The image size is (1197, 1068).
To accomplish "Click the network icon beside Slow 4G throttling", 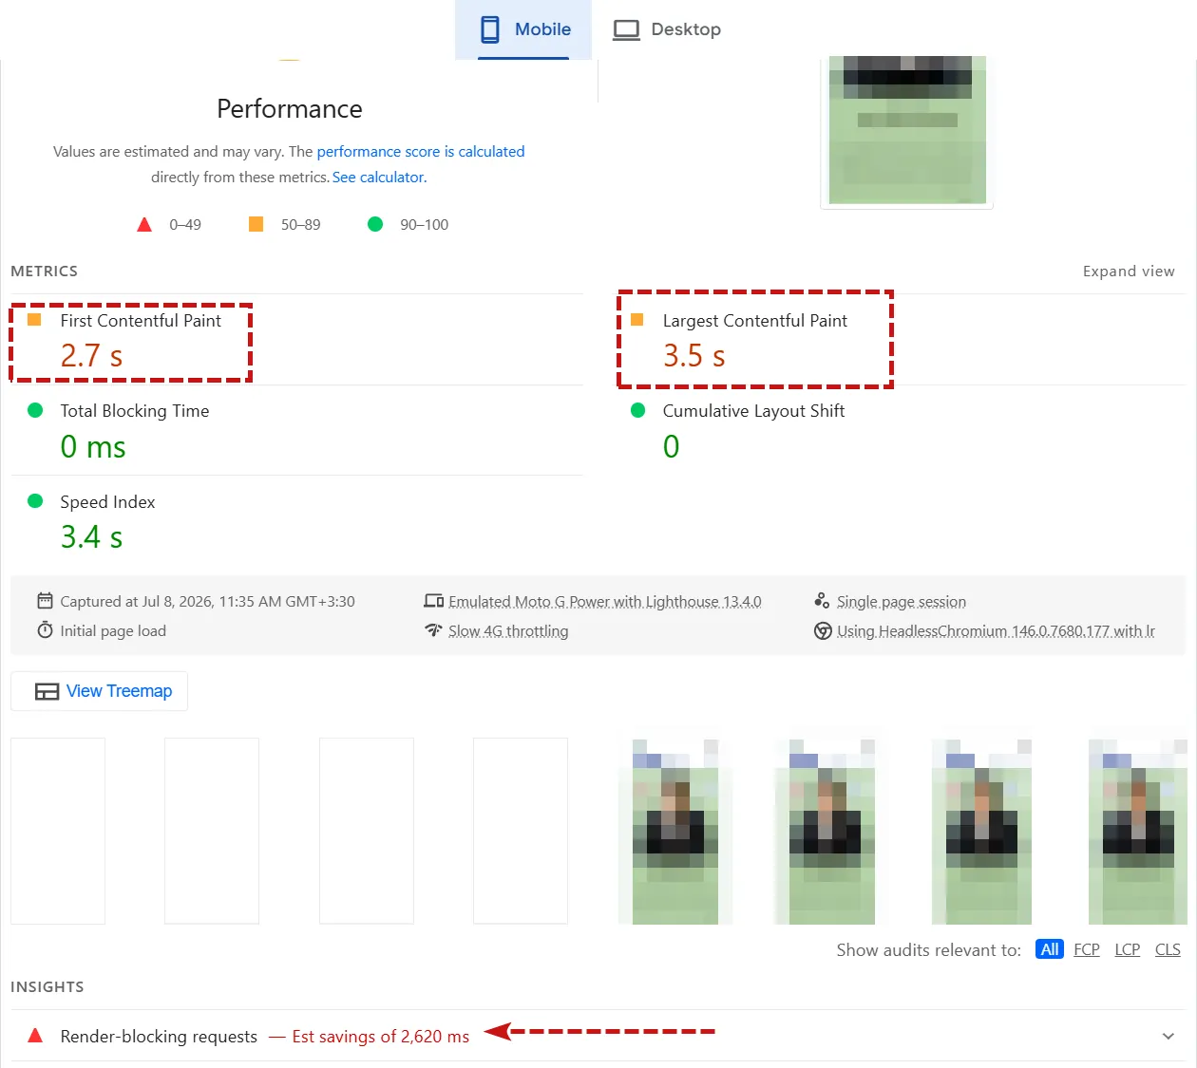I will tap(434, 630).
